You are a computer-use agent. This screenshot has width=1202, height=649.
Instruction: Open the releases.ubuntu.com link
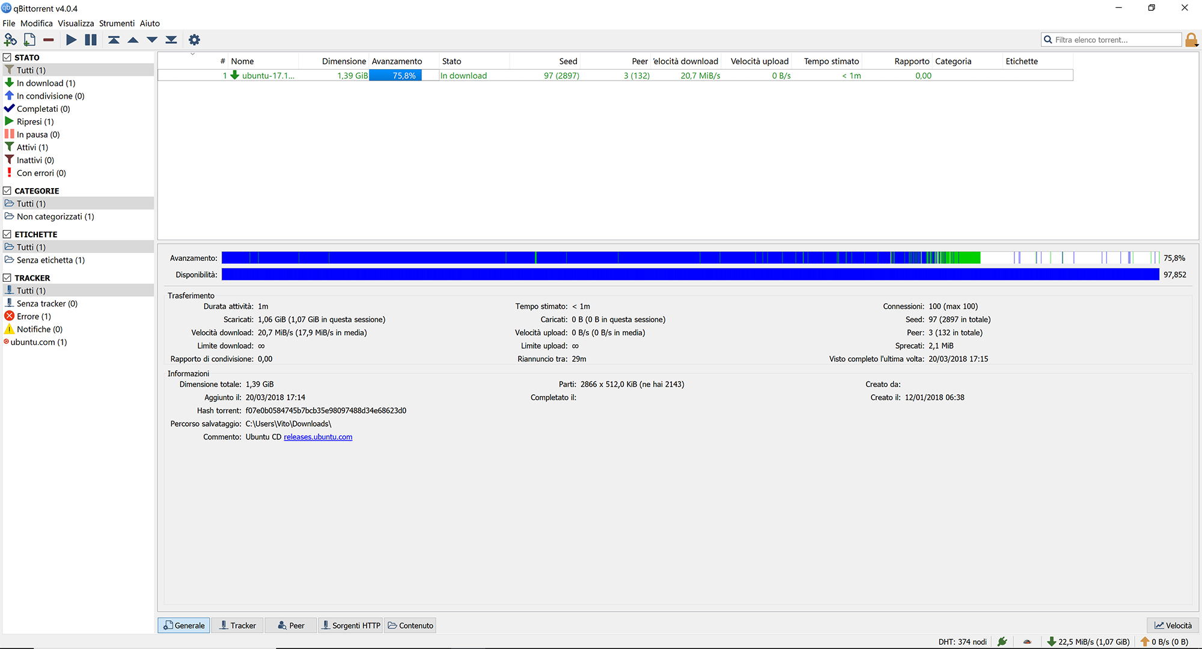click(x=317, y=437)
